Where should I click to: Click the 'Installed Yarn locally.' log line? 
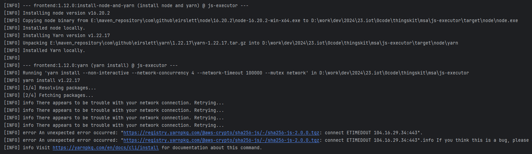54,50
